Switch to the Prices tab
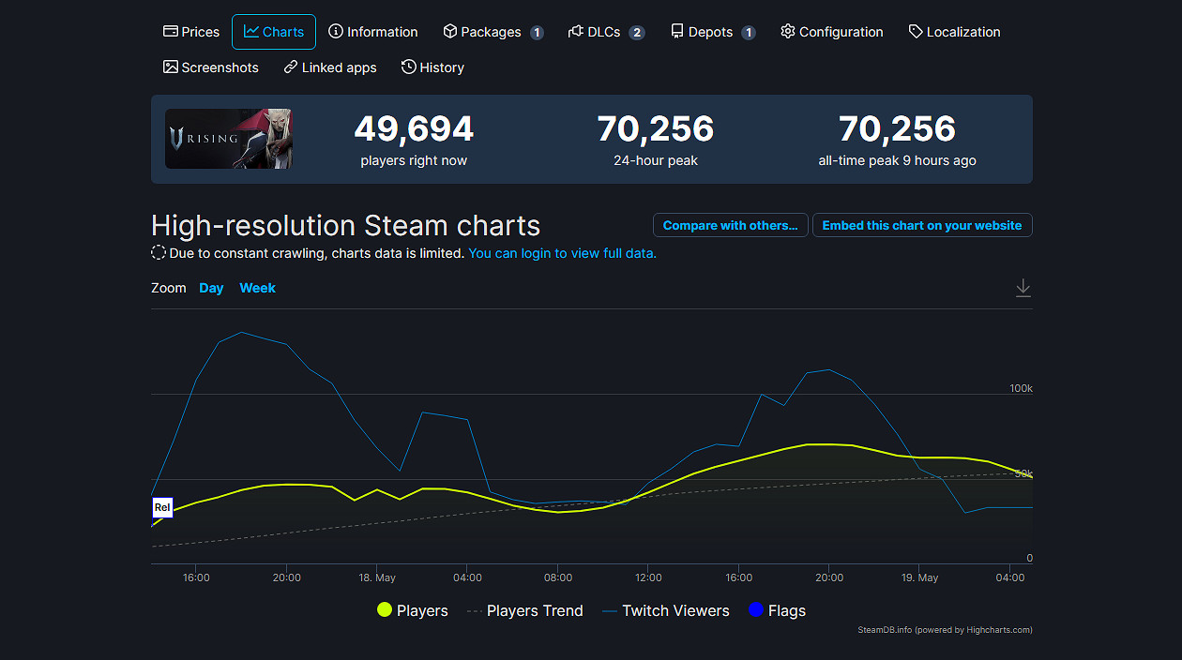This screenshot has width=1182, height=660. [x=191, y=31]
